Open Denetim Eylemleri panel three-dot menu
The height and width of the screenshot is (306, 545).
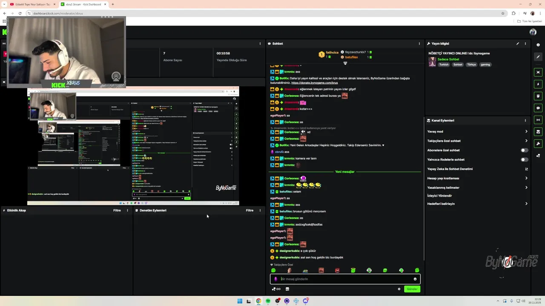click(260, 210)
